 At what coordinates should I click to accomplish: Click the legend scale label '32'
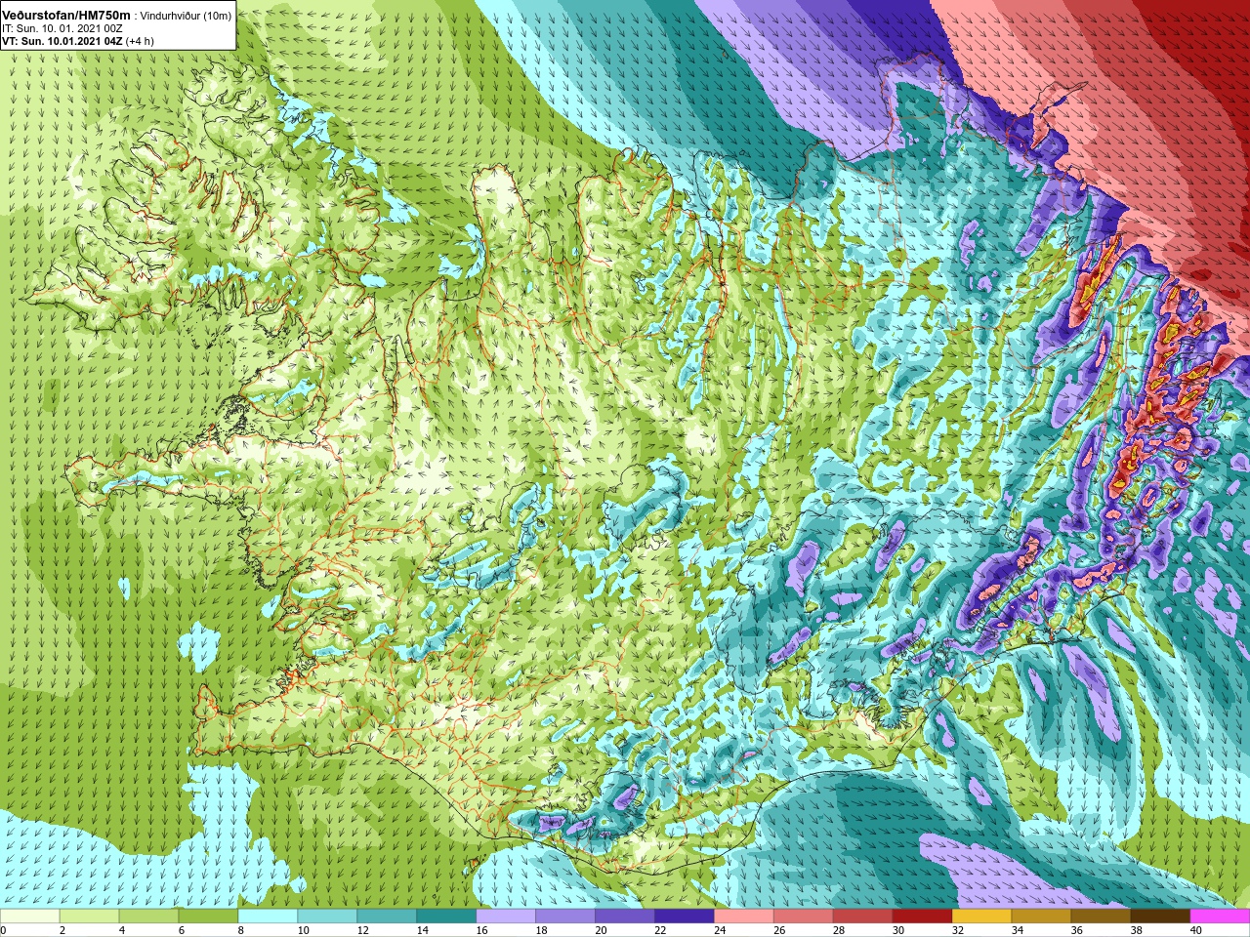point(958,931)
